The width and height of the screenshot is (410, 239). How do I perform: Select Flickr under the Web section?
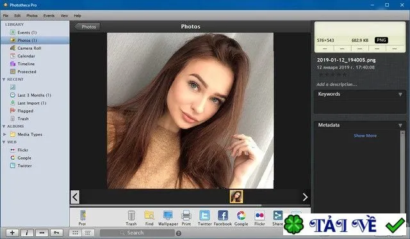pos(19,150)
